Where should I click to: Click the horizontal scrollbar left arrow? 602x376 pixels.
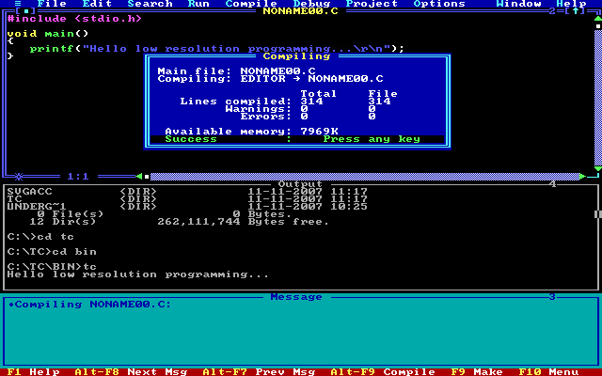(x=138, y=176)
